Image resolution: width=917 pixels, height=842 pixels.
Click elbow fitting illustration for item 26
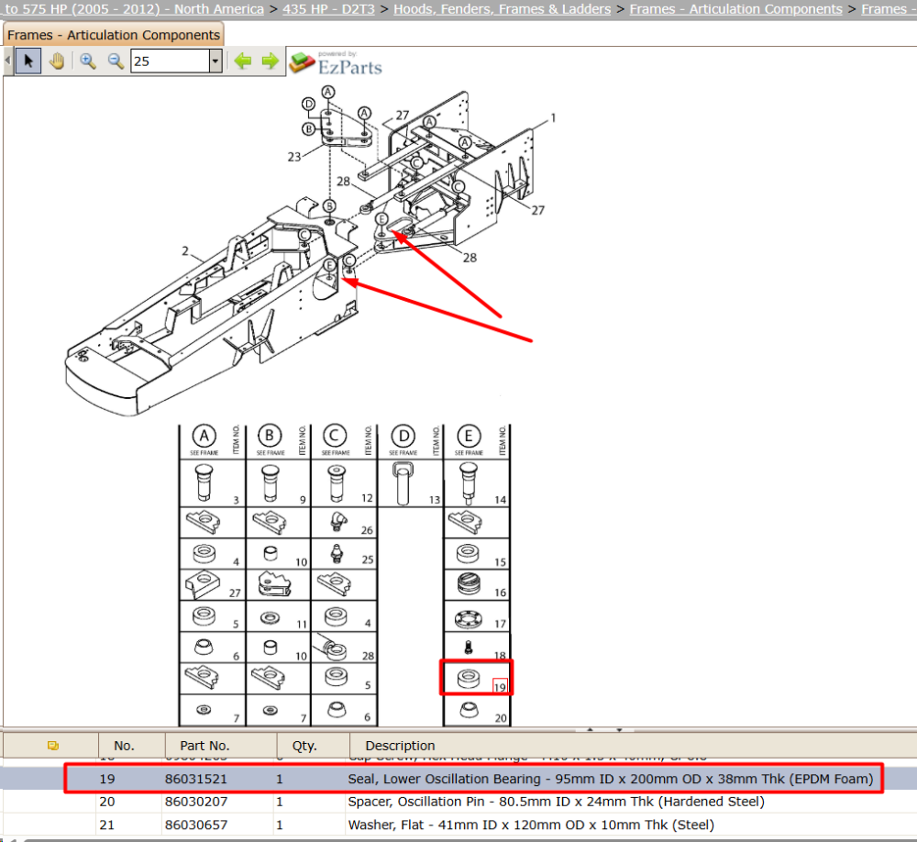click(x=338, y=521)
